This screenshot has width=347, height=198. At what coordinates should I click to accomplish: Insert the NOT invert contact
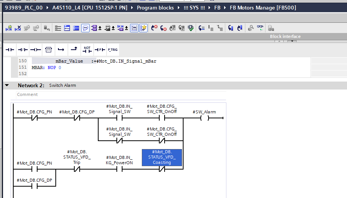point(87,50)
